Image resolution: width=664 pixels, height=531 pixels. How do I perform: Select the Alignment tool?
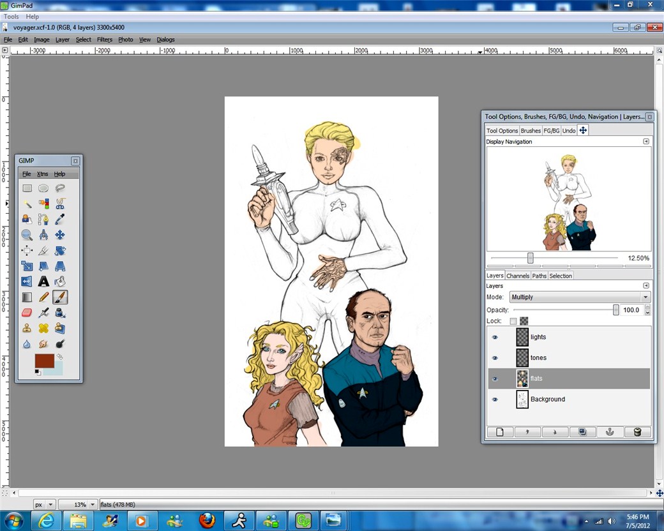(27, 251)
